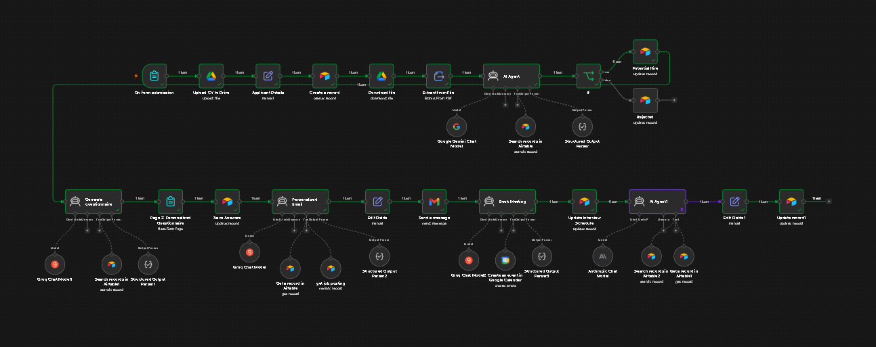Select the Structured Output Parser sub-node
The image size is (876, 347).
click(x=581, y=126)
